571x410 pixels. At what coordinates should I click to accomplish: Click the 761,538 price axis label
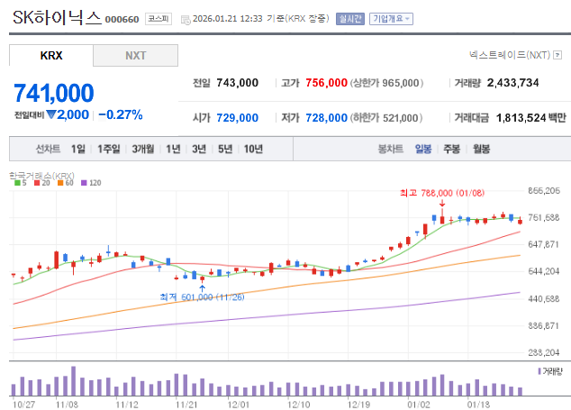point(544,217)
